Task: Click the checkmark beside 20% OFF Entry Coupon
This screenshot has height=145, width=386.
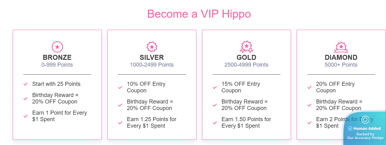Action: coord(309,87)
